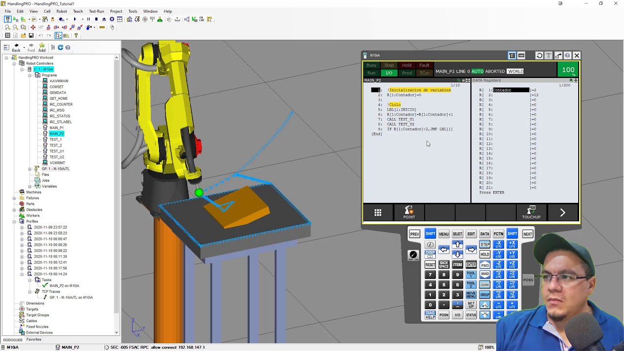This screenshot has height=351, width=624.
Task: Click the grid menu icon on pendant screen
Action: tap(378, 213)
